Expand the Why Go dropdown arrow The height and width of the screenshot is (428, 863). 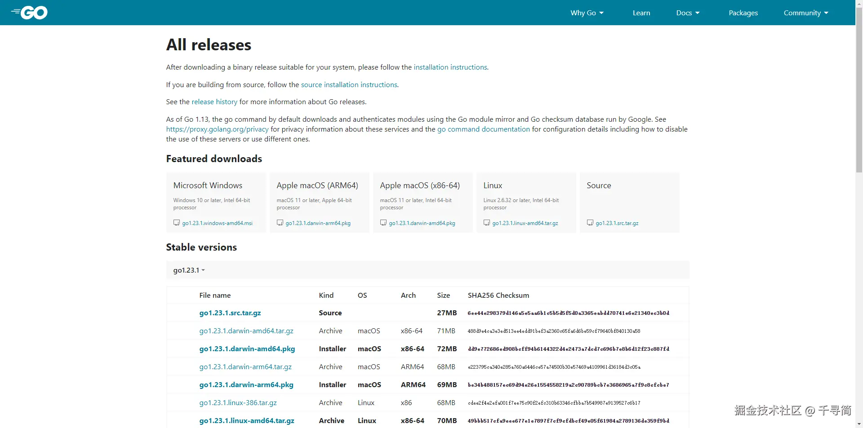pos(601,13)
